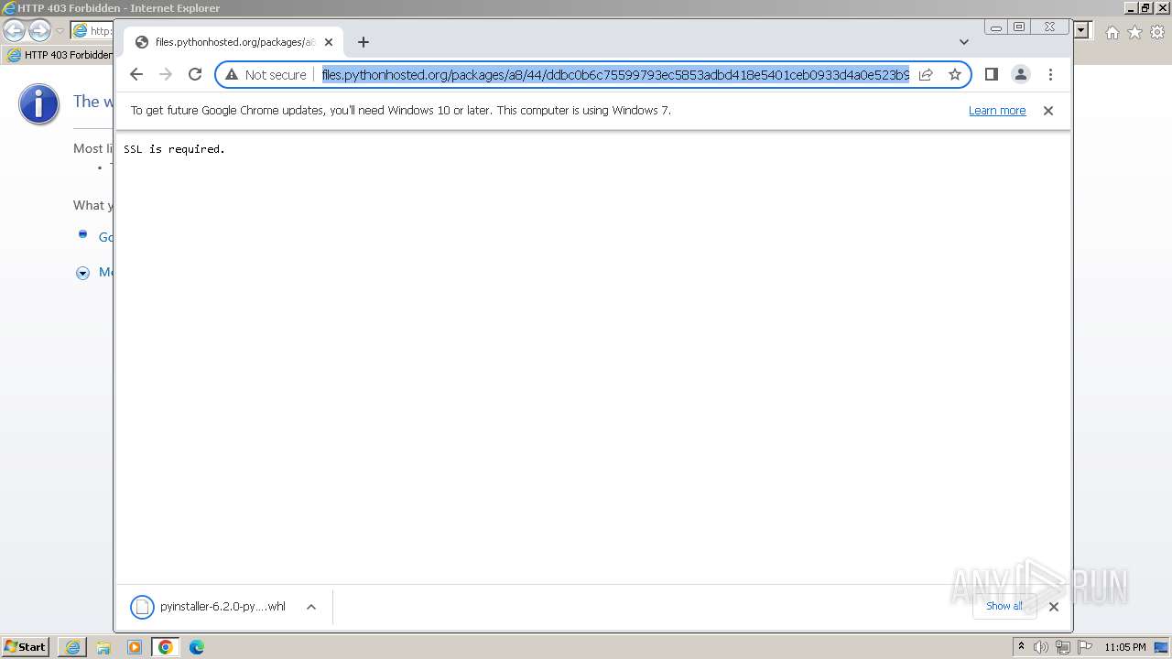Click Internet Explorer's back button
The image size is (1172, 659).
(14, 31)
